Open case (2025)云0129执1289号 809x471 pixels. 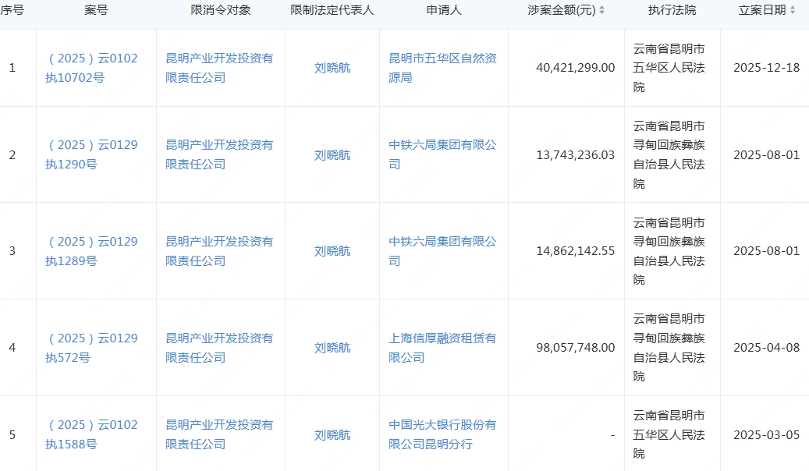(91, 251)
